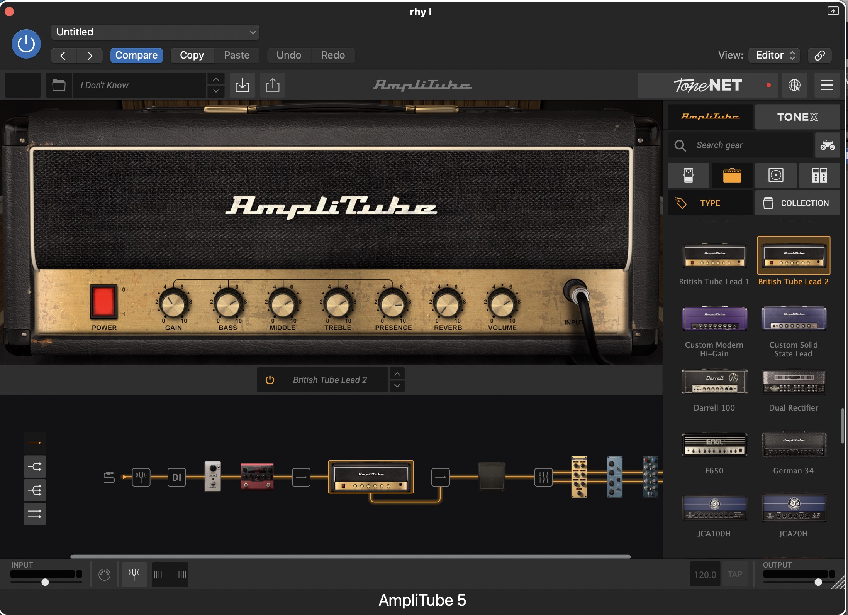This screenshot has width=848, height=615.
Task: Click the DI block in signal chain
Action: [x=176, y=477]
